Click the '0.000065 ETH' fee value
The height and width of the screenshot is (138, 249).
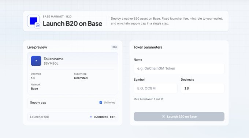[x=104, y=117]
